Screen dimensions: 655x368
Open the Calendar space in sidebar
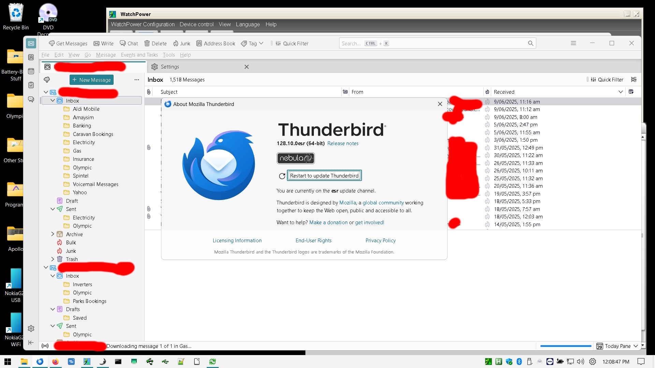tap(31, 71)
